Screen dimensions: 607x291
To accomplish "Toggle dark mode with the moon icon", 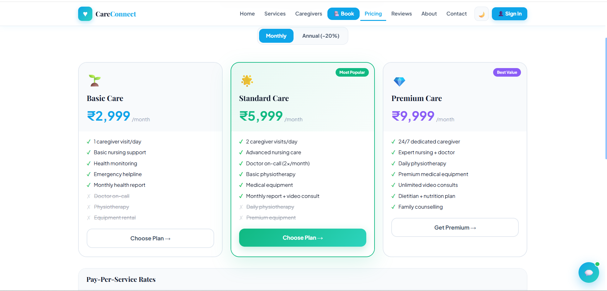I will (x=481, y=14).
